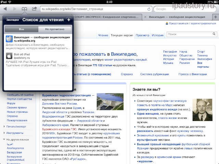Open the Всё об iPad reading list entry
Screen dimensions: 219x164
pyautogui.click(x=38, y=60)
